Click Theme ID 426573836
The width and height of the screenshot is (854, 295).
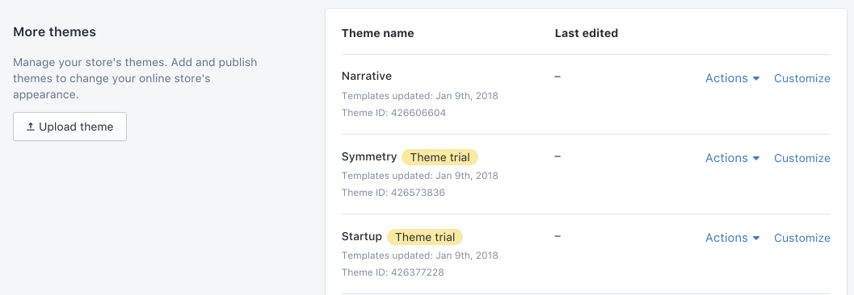393,193
